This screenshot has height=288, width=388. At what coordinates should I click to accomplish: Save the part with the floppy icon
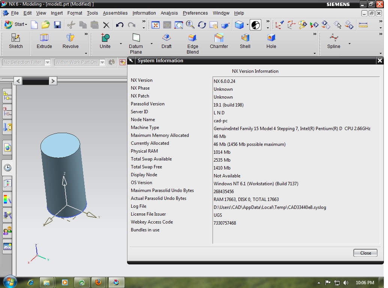(x=57, y=25)
